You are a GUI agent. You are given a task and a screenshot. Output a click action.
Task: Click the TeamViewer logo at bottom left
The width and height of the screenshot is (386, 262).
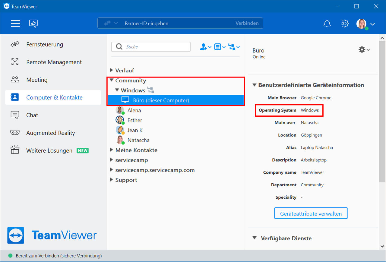pos(52,235)
